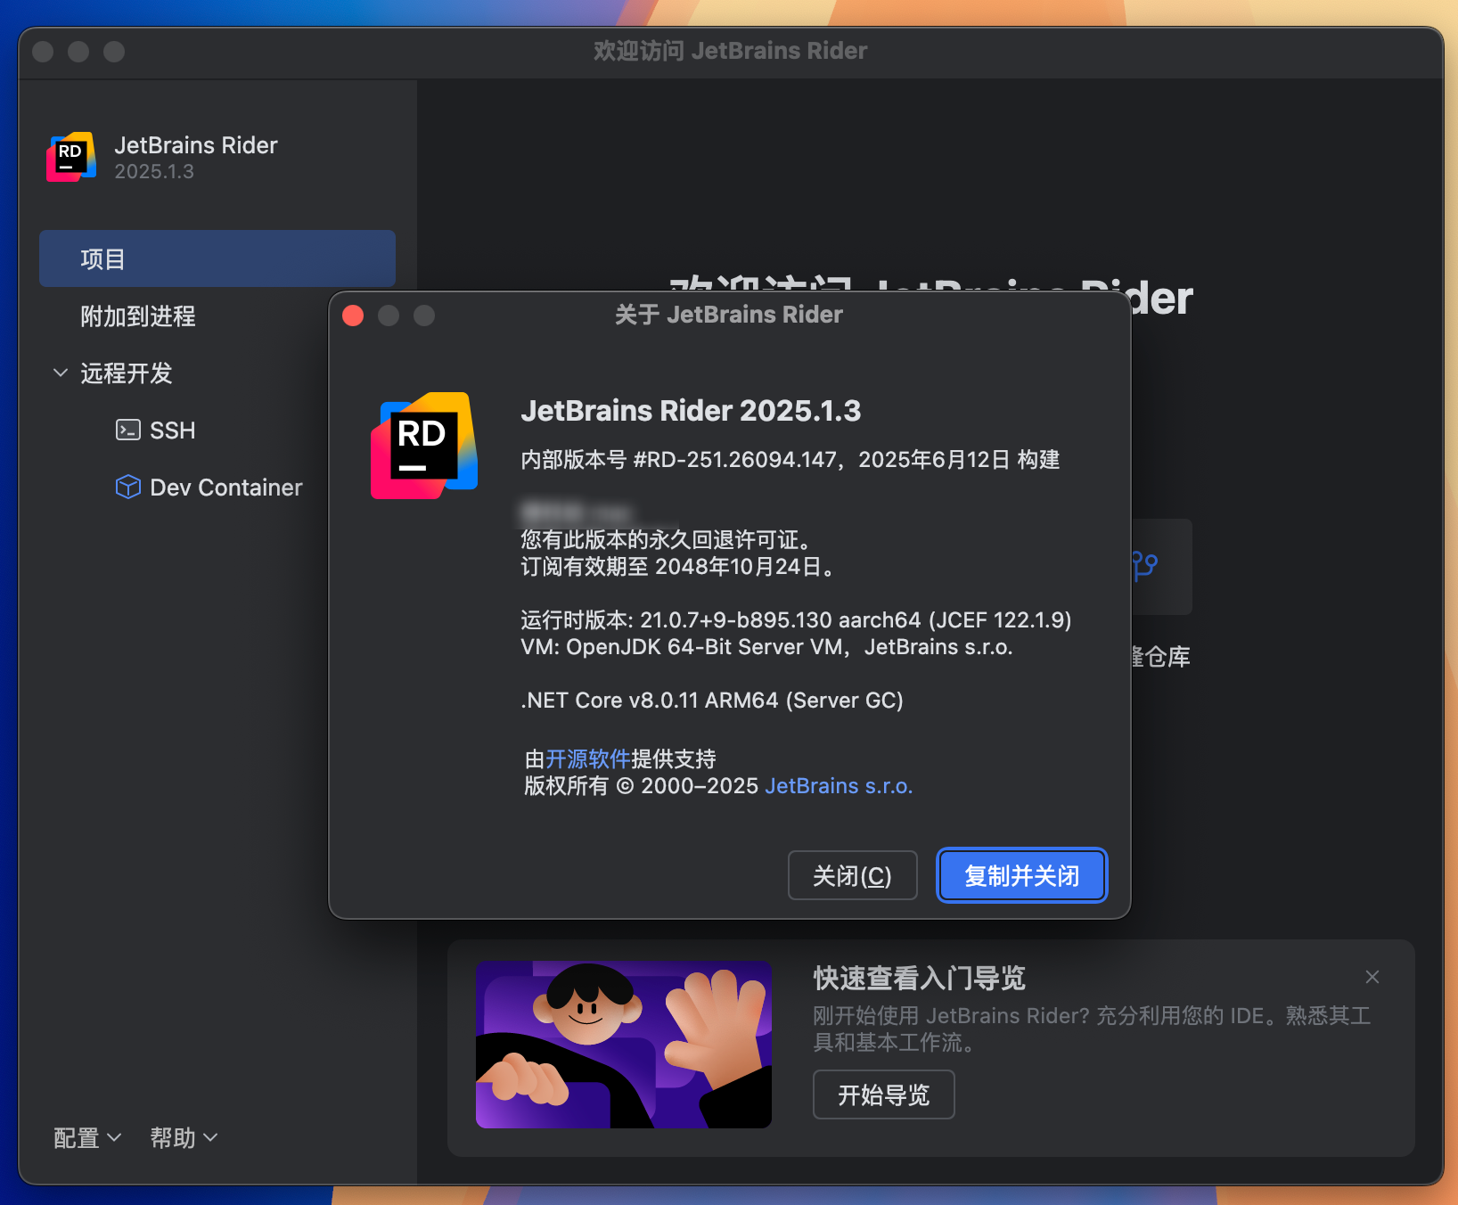Viewport: 1458px width, 1205px height.
Task: Click the 快速查看入门导览 heading
Action: pyautogui.click(x=920, y=979)
